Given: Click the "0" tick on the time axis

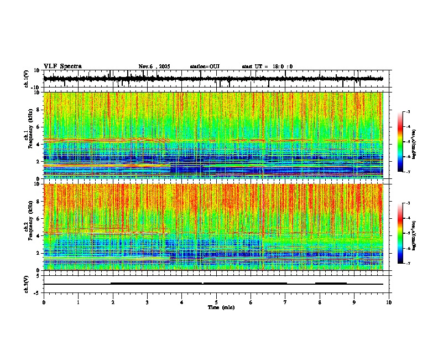Looking at the screenshot, I should [x=44, y=302].
